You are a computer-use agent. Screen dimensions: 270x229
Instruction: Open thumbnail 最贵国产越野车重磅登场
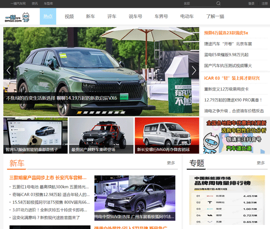(101, 136)
